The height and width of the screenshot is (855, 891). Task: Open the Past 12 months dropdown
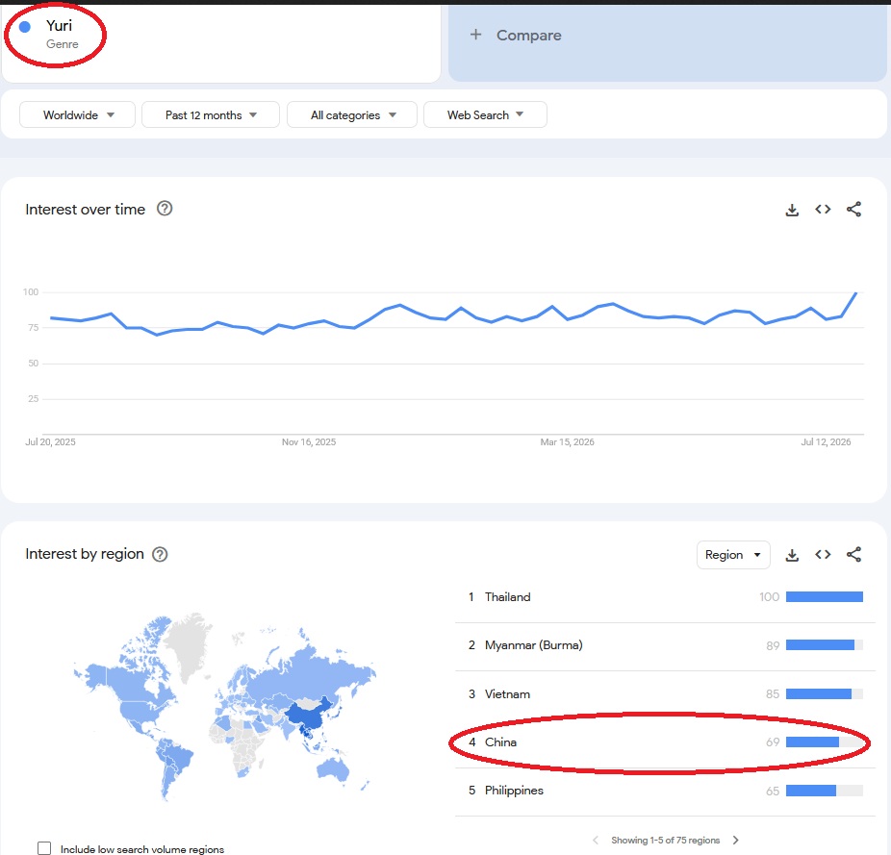(x=211, y=114)
